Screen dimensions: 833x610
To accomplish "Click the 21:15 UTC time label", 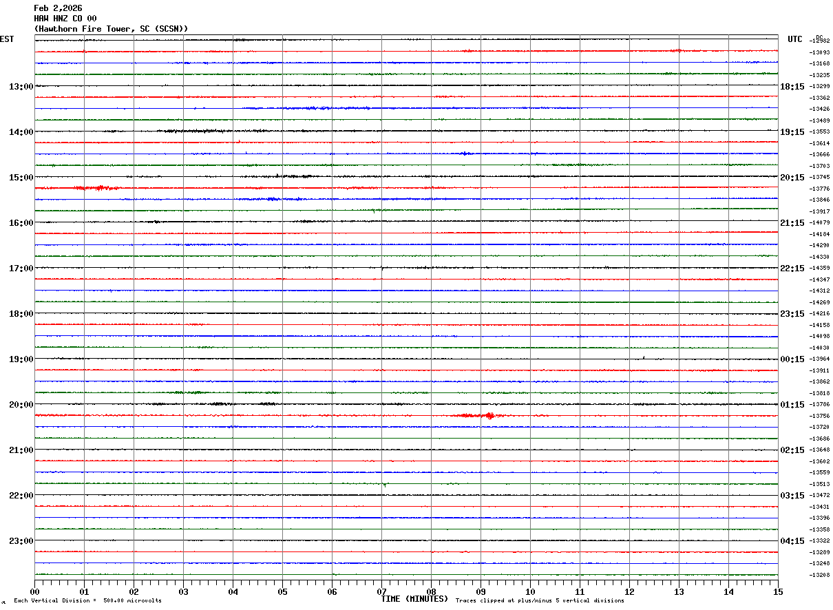I will (x=792, y=222).
